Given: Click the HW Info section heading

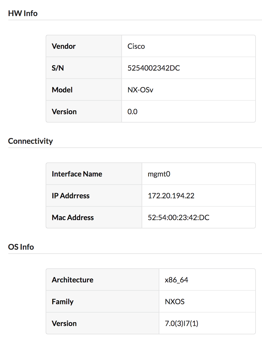Looking at the screenshot, I should 23,13.
